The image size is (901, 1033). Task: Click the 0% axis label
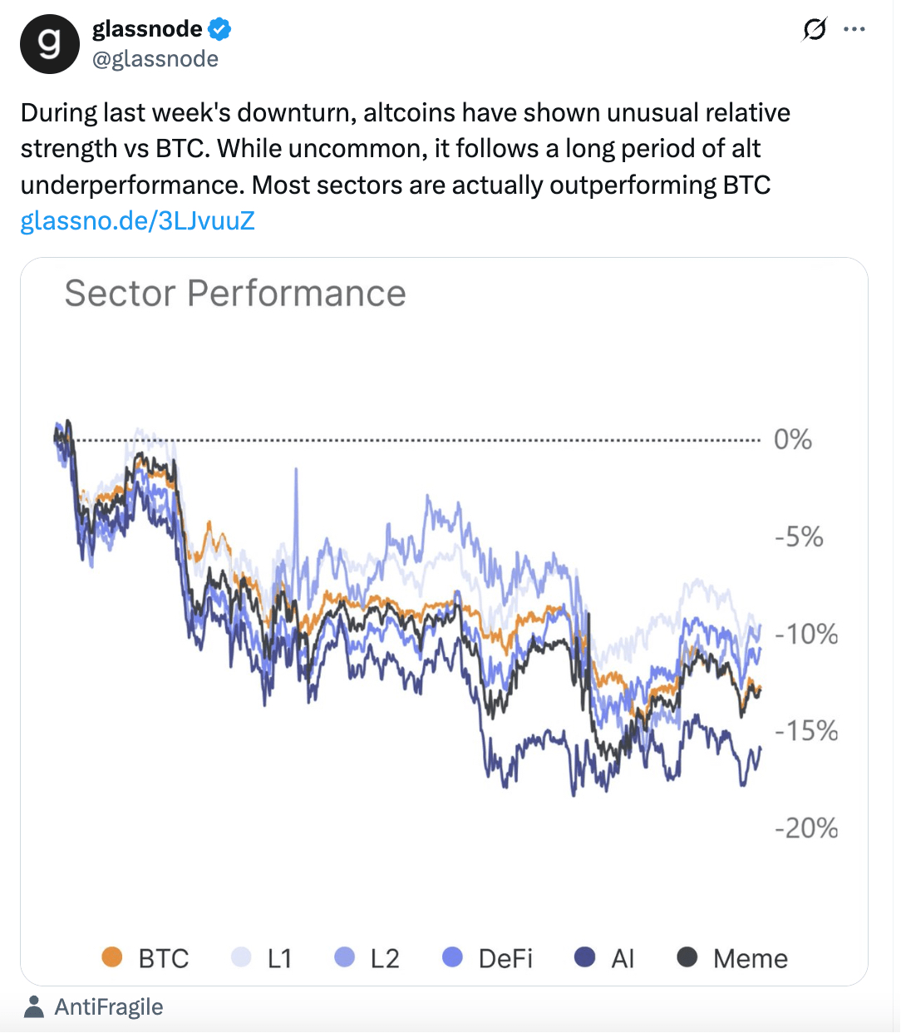(x=792, y=439)
